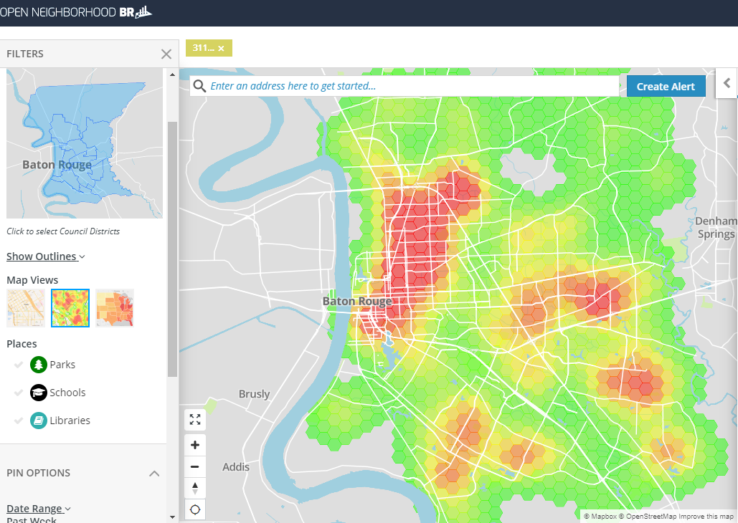
Task: Open the Date Range dropdown
Action: pyautogui.click(x=39, y=509)
